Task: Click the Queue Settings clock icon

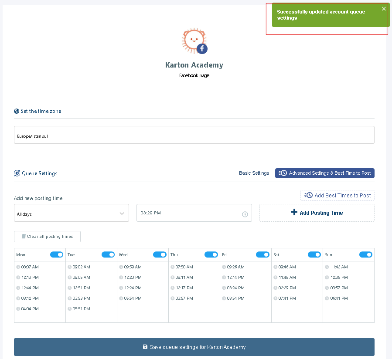Action: pyautogui.click(x=17, y=173)
